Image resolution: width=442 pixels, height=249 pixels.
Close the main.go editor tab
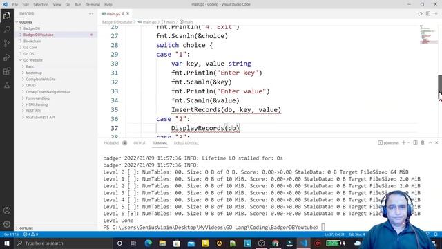click(x=128, y=14)
